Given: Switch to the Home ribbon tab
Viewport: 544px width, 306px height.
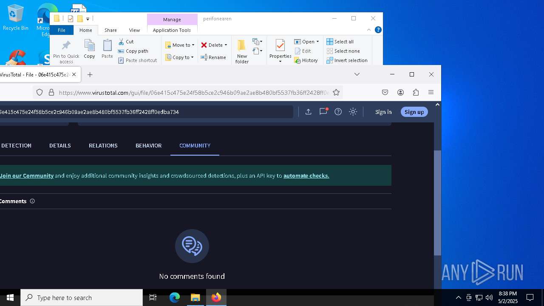Looking at the screenshot, I should pos(85,30).
